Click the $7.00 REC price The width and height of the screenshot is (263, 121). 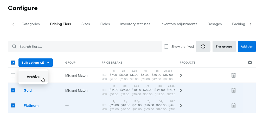tap(113, 75)
